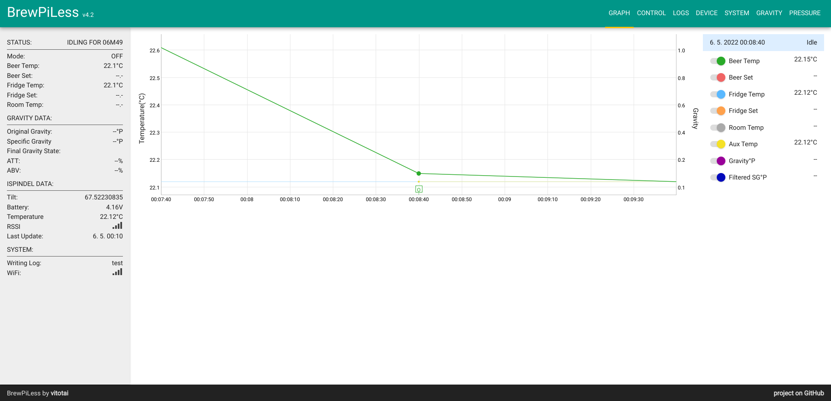Open the GRAVITY tab

point(769,13)
